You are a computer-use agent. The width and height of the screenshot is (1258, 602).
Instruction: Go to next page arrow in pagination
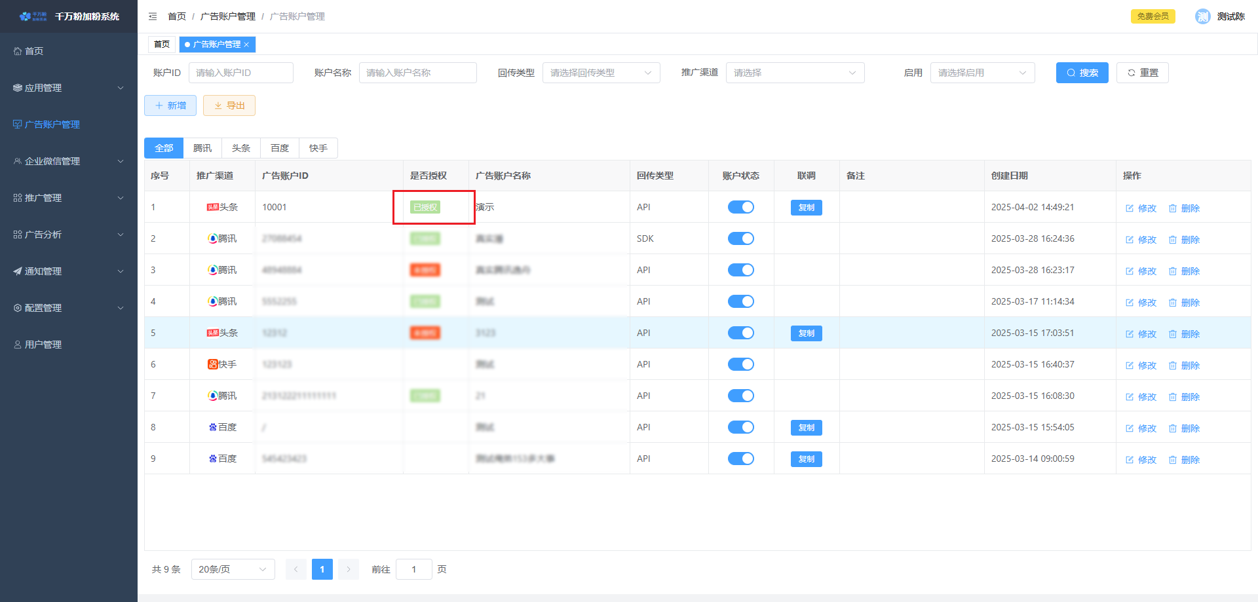click(349, 569)
